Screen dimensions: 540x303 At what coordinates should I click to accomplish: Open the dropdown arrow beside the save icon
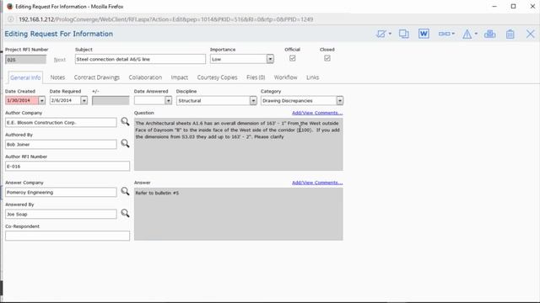pos(390,34)
